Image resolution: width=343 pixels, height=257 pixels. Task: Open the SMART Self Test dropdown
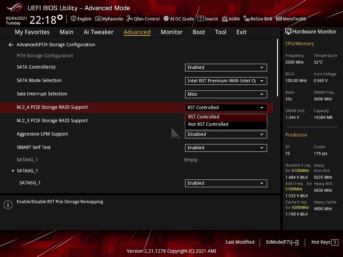tap(226, 148)
